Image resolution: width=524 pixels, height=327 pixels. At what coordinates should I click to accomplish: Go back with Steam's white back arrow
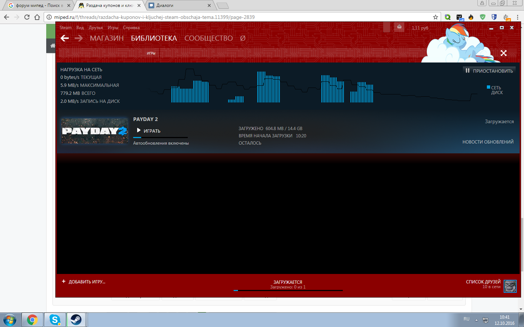click(x=65, y=38)
